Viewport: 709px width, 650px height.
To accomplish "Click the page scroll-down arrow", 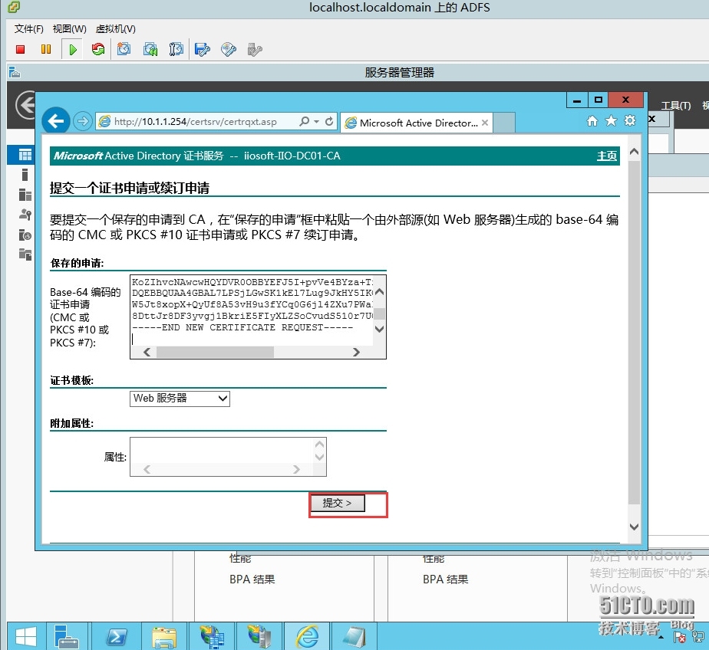I will pyautogui.click(x=634, y=527).
